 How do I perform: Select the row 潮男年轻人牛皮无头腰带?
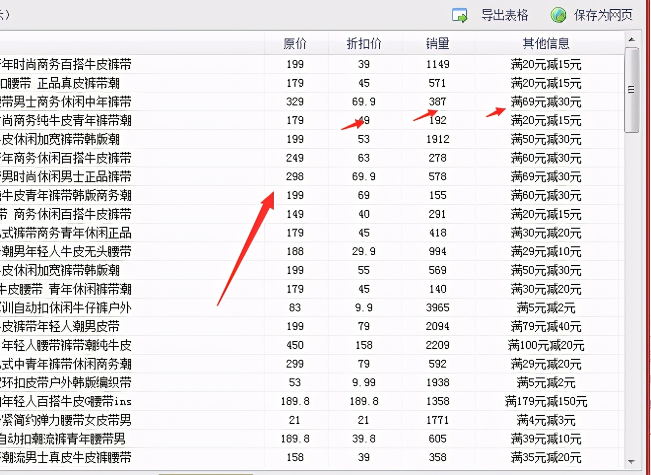[x=312, y=252]
